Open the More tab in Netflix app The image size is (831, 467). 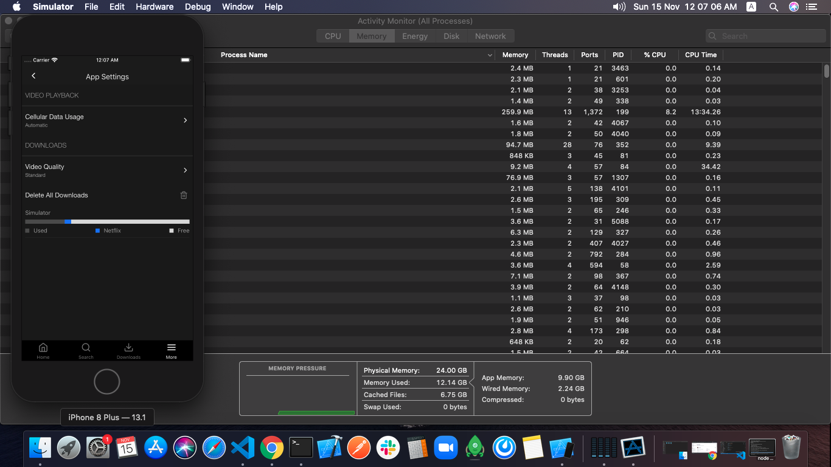pos(172,351)
